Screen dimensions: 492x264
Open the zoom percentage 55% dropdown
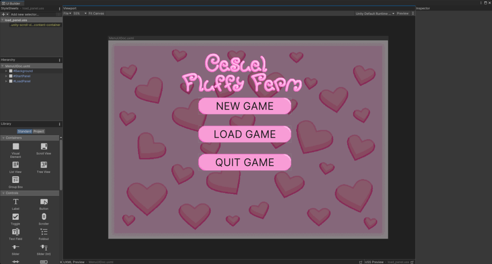pos(80,13)
